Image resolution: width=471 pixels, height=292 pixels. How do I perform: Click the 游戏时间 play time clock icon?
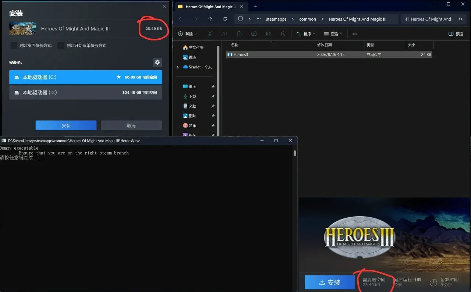[433, 282]
